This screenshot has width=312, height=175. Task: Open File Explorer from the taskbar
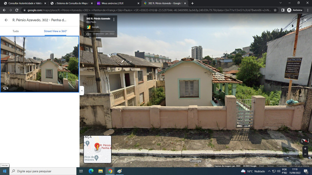[101, 171]
